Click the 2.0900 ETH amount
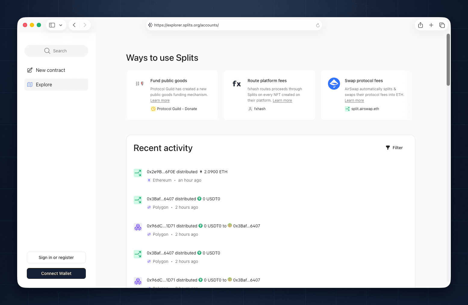 [x=216, y=172]
